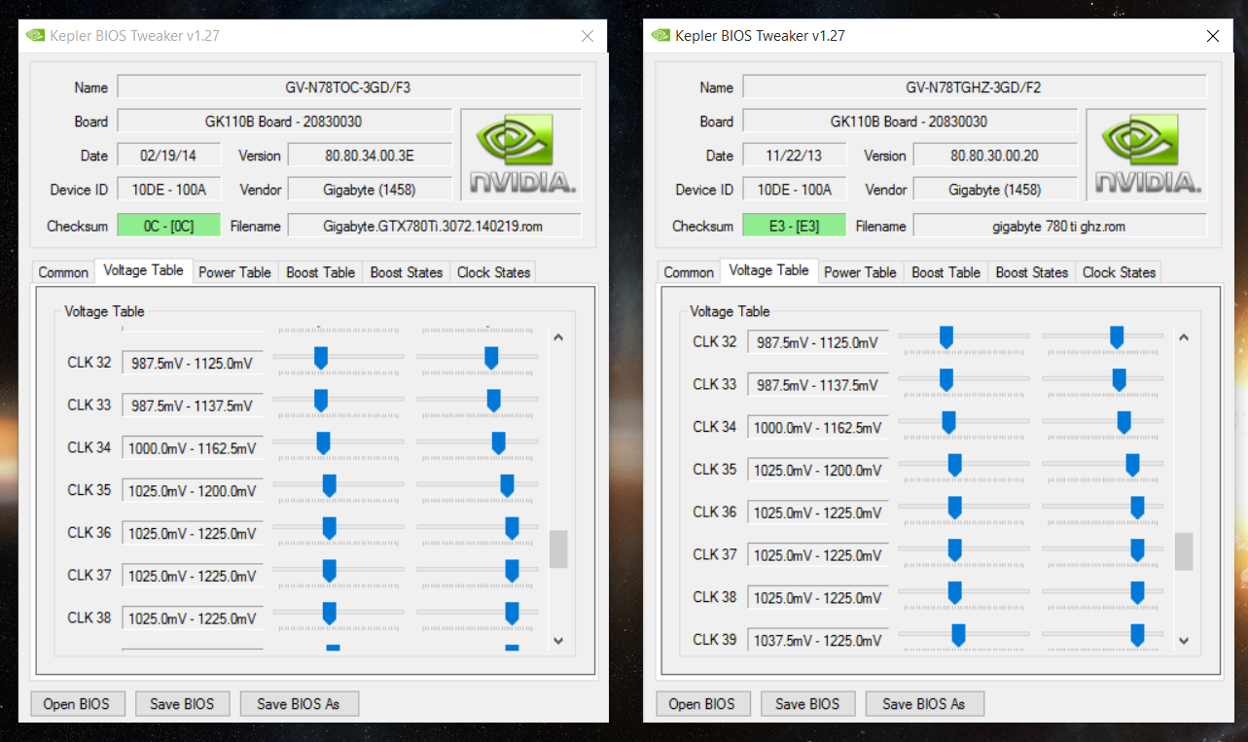Select Boost Table tab in the GV-N78TGHZ window
Screen dimensions: 1248x742
click(x=945, y=272)
